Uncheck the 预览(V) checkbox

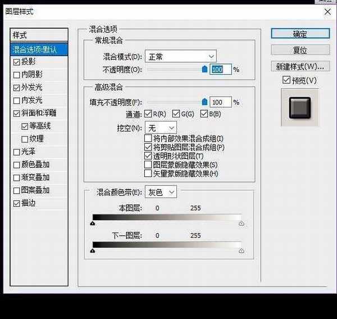(287, 80)
